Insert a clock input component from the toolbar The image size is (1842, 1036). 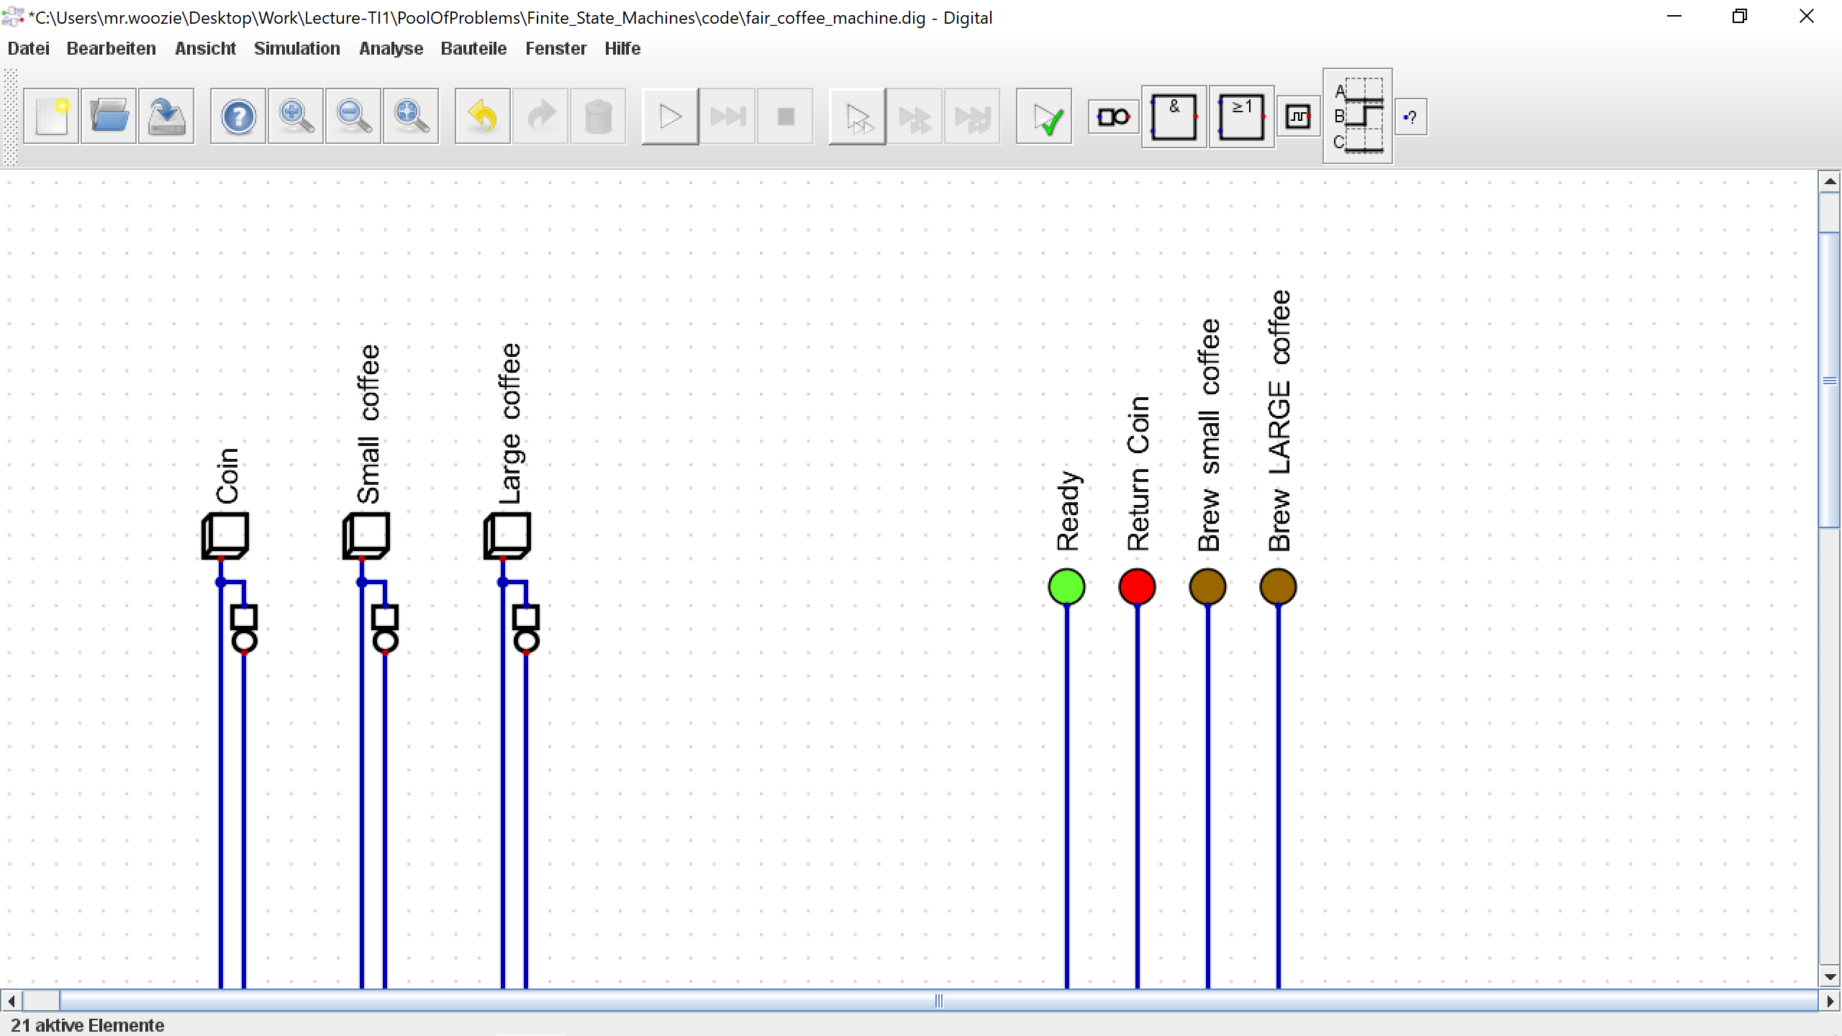[x=1299, y=117]
